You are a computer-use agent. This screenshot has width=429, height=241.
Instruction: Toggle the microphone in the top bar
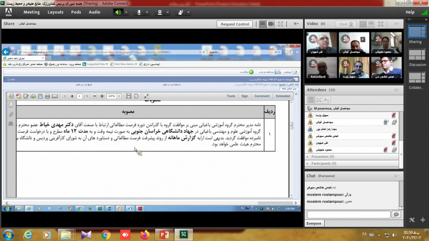[x=140, y=12]
